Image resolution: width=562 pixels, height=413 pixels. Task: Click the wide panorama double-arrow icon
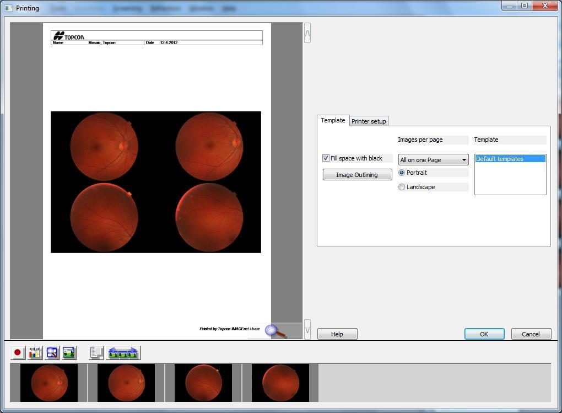click(x=123, y=353)
